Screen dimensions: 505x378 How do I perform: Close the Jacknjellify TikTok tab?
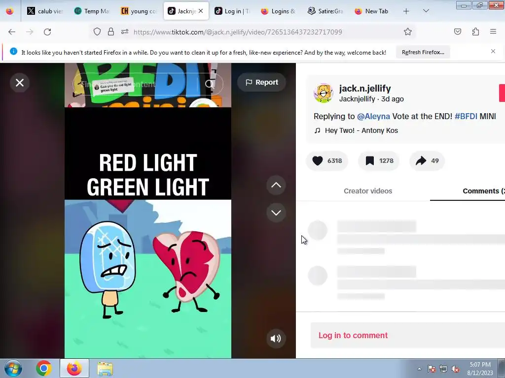201,11
